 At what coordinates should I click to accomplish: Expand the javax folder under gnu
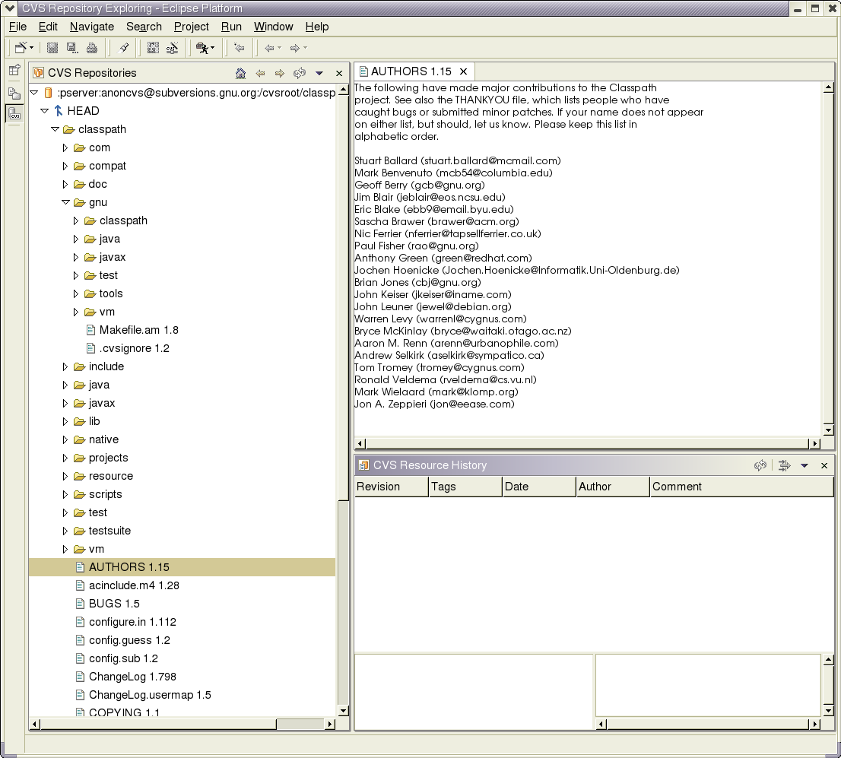[x=75, y=258]
